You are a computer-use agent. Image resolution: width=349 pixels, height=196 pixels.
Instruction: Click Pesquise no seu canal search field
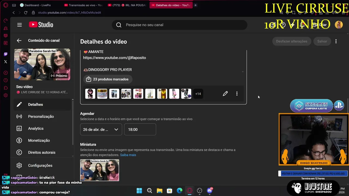tap(179, 25)
